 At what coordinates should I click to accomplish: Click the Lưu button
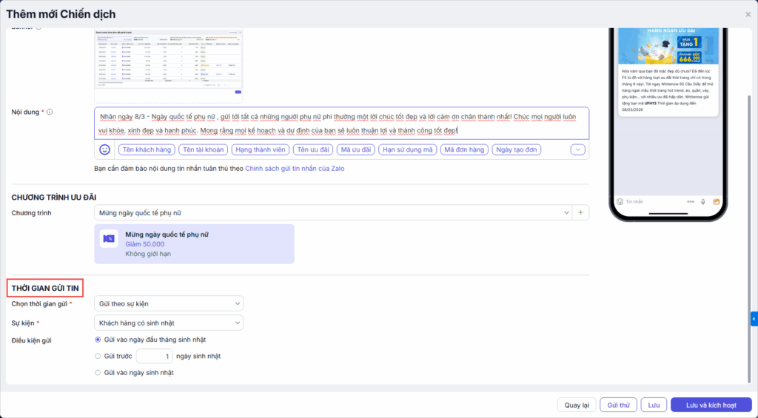click(654, 405)
